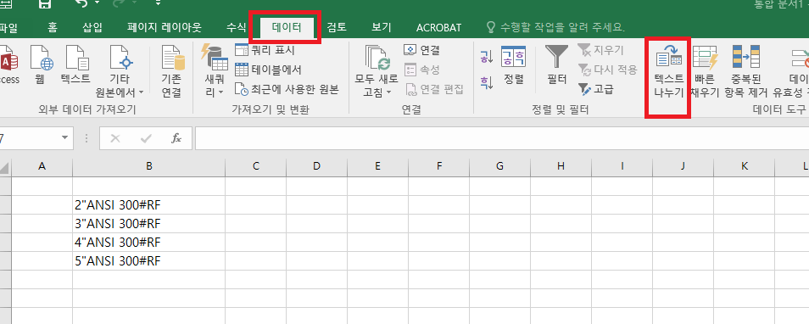The width and height of the screenshot is (809, 324).
Task: Open the Name Box dropdown arrow
Action: (64, 137)
